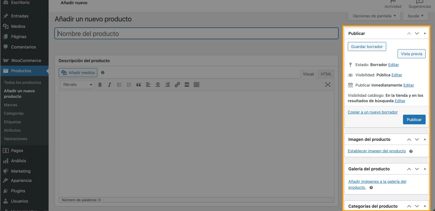Select Productos in the sidebar
The height and width of the screenshot is (211, 435).
[24, 71]
